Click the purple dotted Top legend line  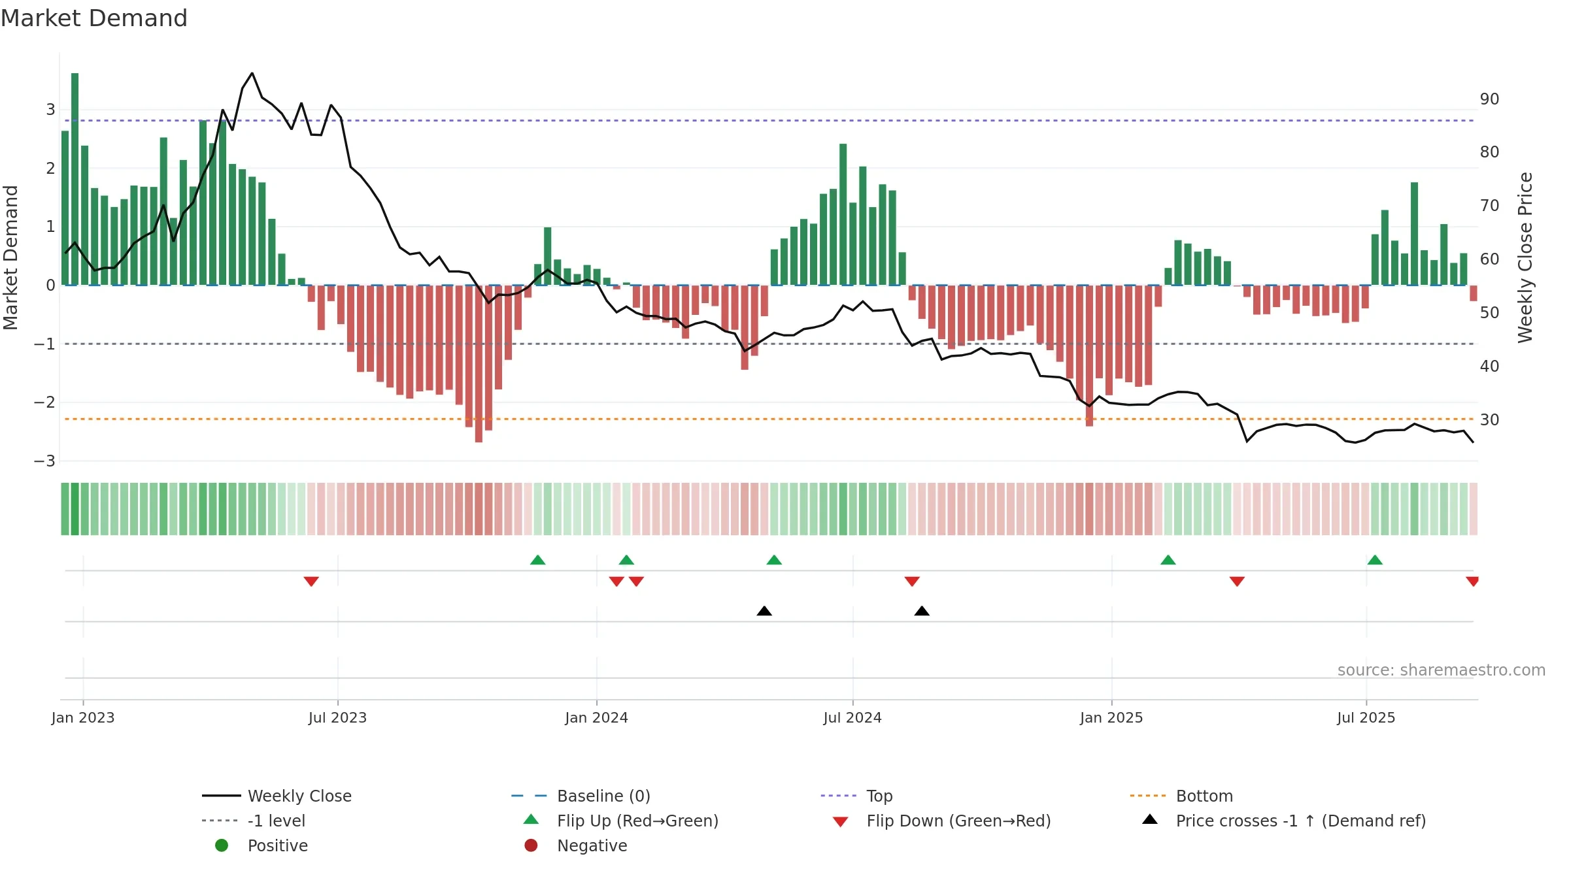[839, 796]
